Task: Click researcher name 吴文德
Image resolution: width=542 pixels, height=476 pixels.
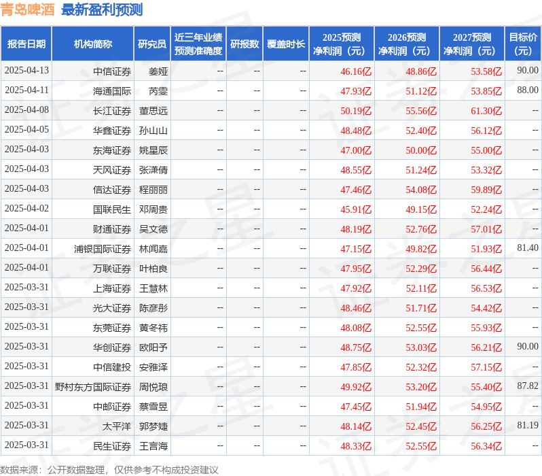Action: point(153,230)
